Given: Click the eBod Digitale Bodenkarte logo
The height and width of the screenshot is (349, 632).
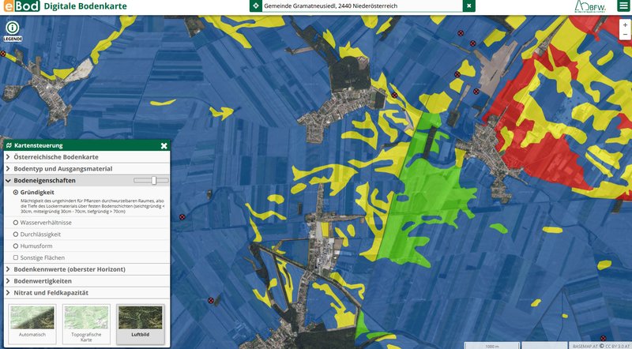Looking at the screenshot, I should pyautogui.click(x=52, y=7).
